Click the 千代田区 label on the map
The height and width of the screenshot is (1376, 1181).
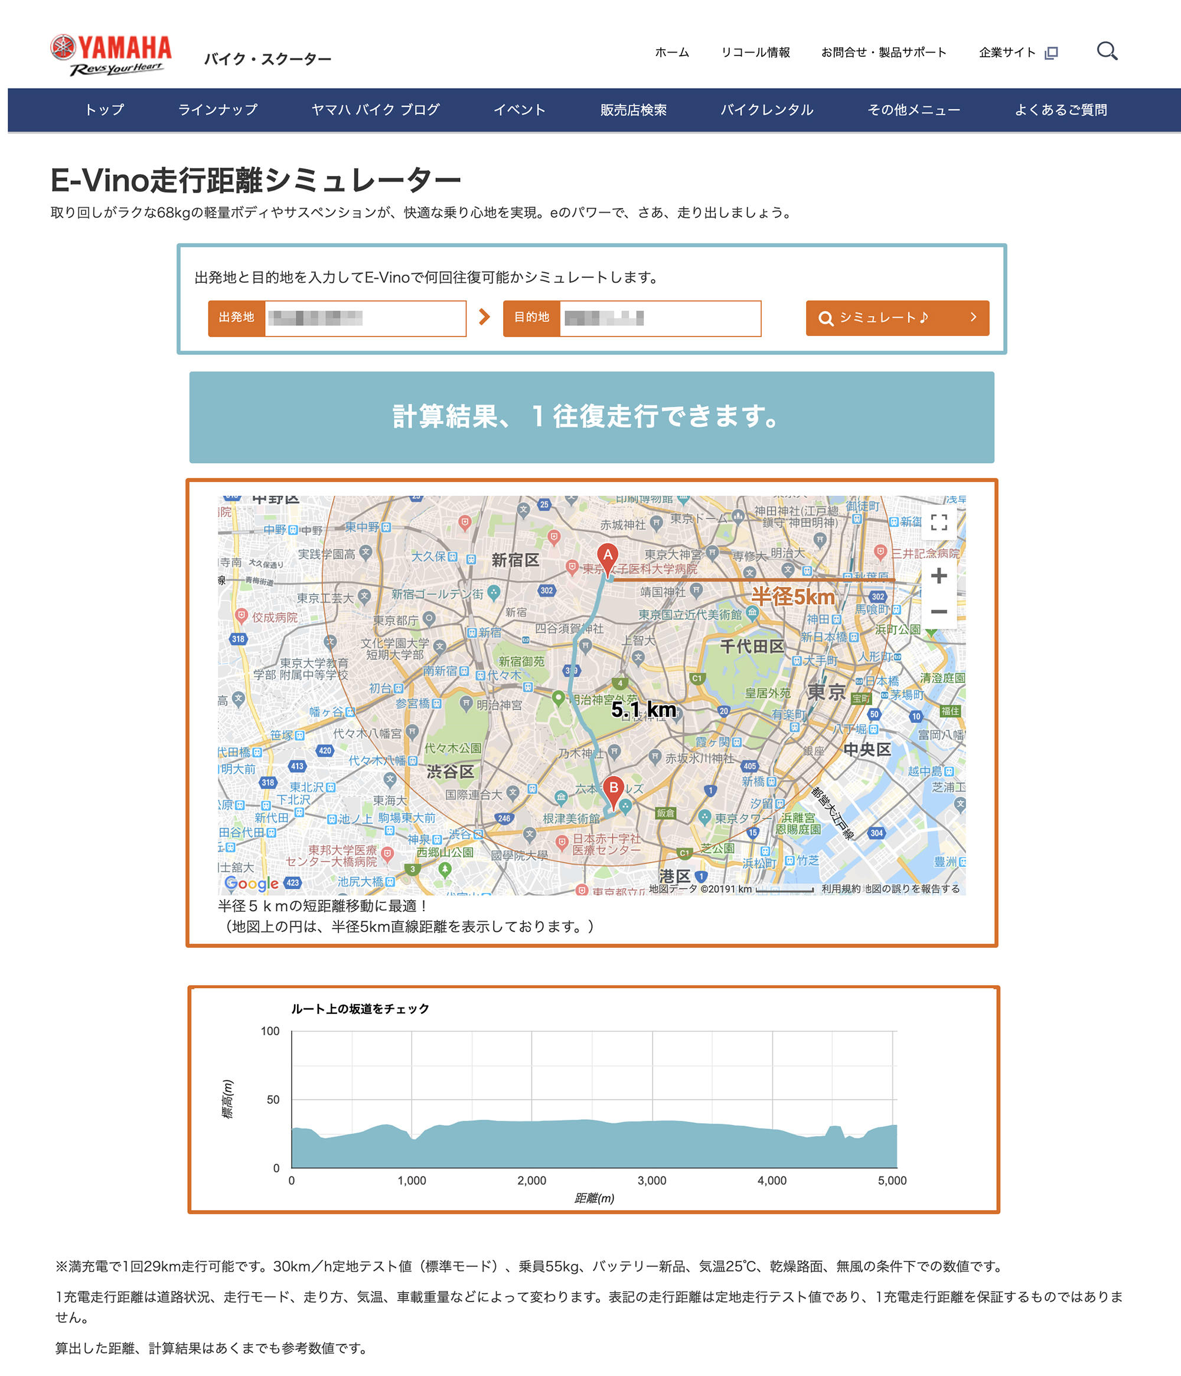(752, 646)
